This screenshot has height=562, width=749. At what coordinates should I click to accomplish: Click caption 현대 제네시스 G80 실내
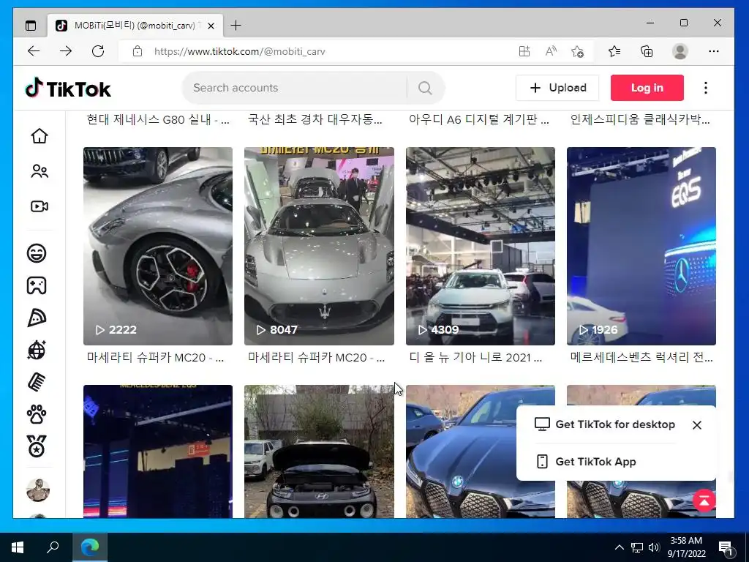158,119
